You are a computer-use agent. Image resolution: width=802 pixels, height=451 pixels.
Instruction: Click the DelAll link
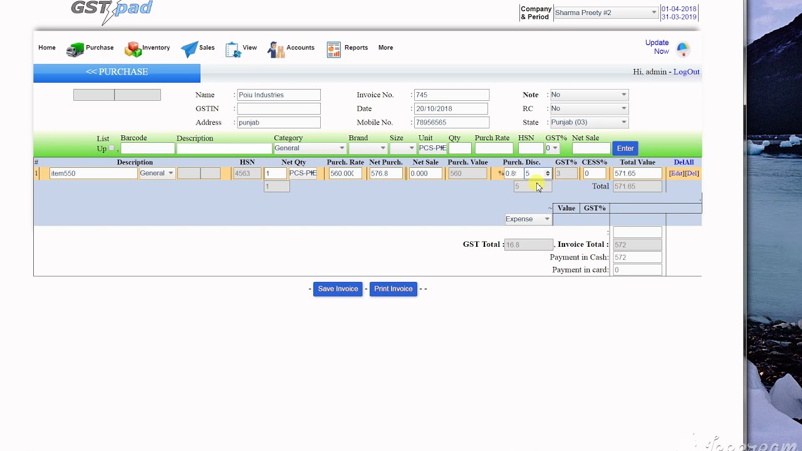point(684,162)
